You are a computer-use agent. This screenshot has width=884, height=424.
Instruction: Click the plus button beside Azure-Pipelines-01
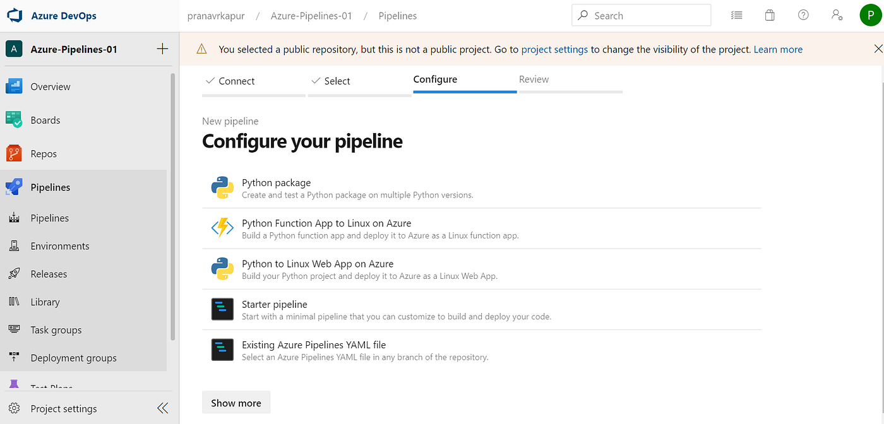162,49
